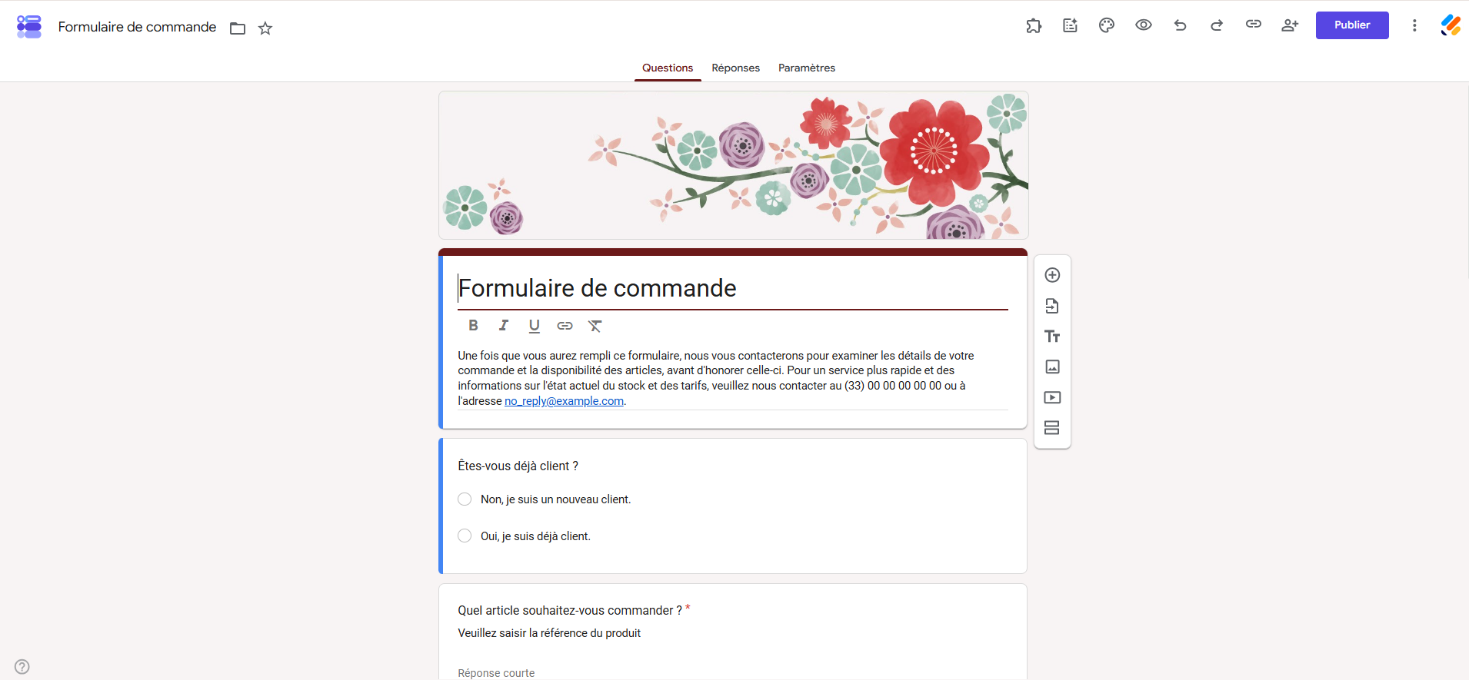Add title and description block
The height and width of the screenshot is (680, 1469).
(x=1052, y=337)
